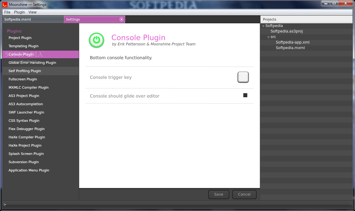Check the Console should glide over editor box
The image size is (355, 211).
245,95
